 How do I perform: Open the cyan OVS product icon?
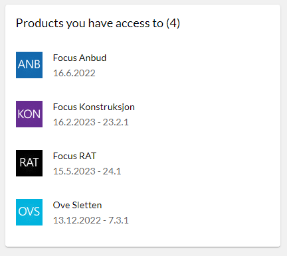[x=29, y=212]
